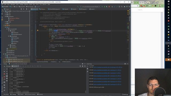
Task: Click the red view breakpoints icon in debug sidebar
Action: tap(4, 77)
